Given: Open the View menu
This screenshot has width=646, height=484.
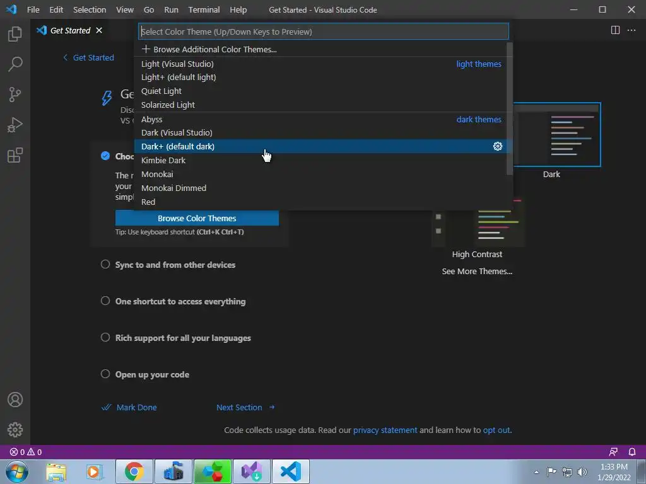Looking at the screenshot, I should [124, 9].
